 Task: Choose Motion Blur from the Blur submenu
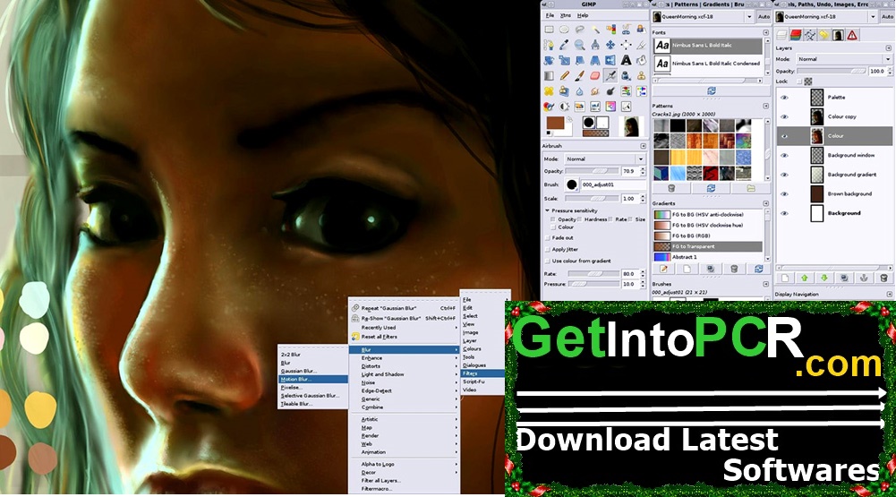point(313,379)
